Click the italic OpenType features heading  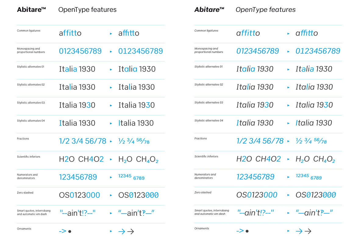pyautogui.click(x=266, y=10)
